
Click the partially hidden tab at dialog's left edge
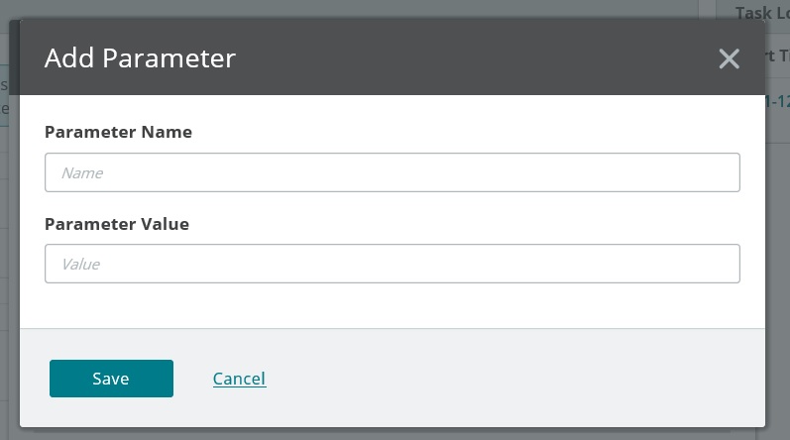coord(4,96)
